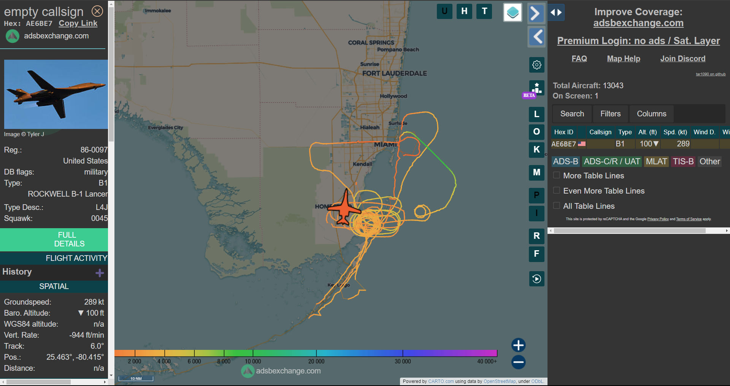This screenshot has width=730, height=386.
Task: Open Join Discord link
Action: pos(682,59)
